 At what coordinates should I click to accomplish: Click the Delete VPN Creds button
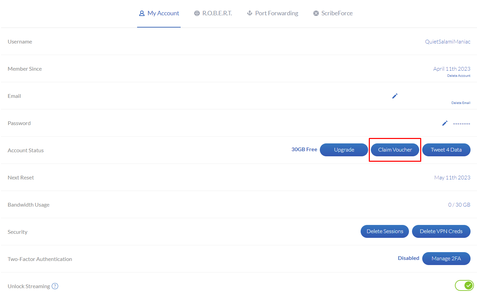441,231
